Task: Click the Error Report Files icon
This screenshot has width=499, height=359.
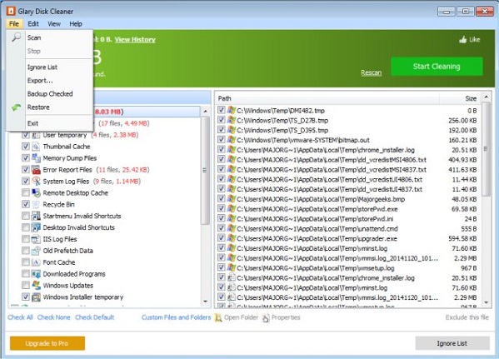Action: pos(36,170)
